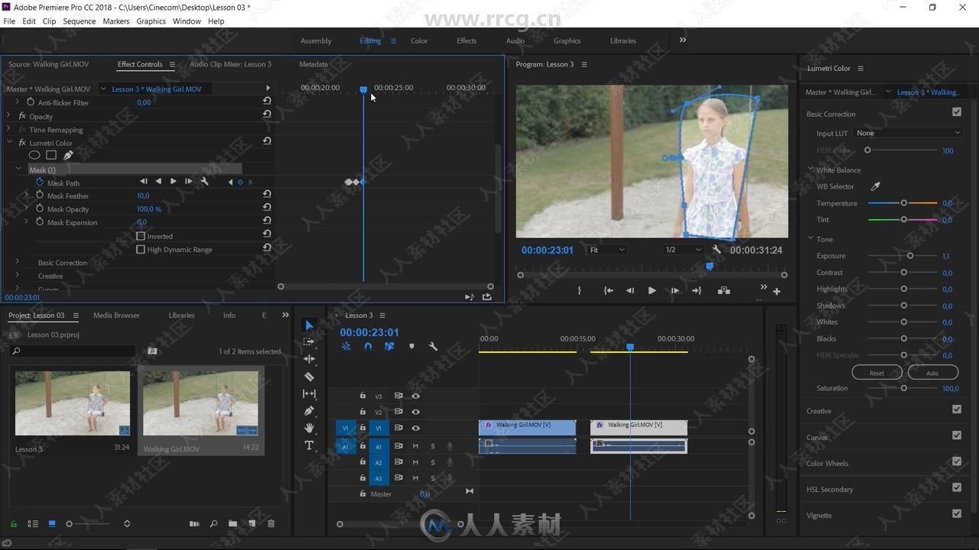The image size is (979, 550).
Task: Select the rectangle mask tool under Lumetri Color
Action: pyautogui.click(x=51, y=155)
